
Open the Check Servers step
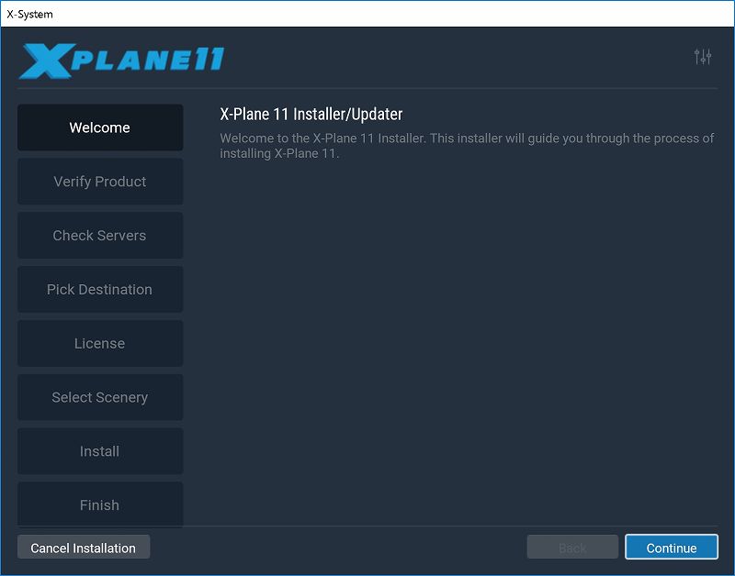(100, 236)
